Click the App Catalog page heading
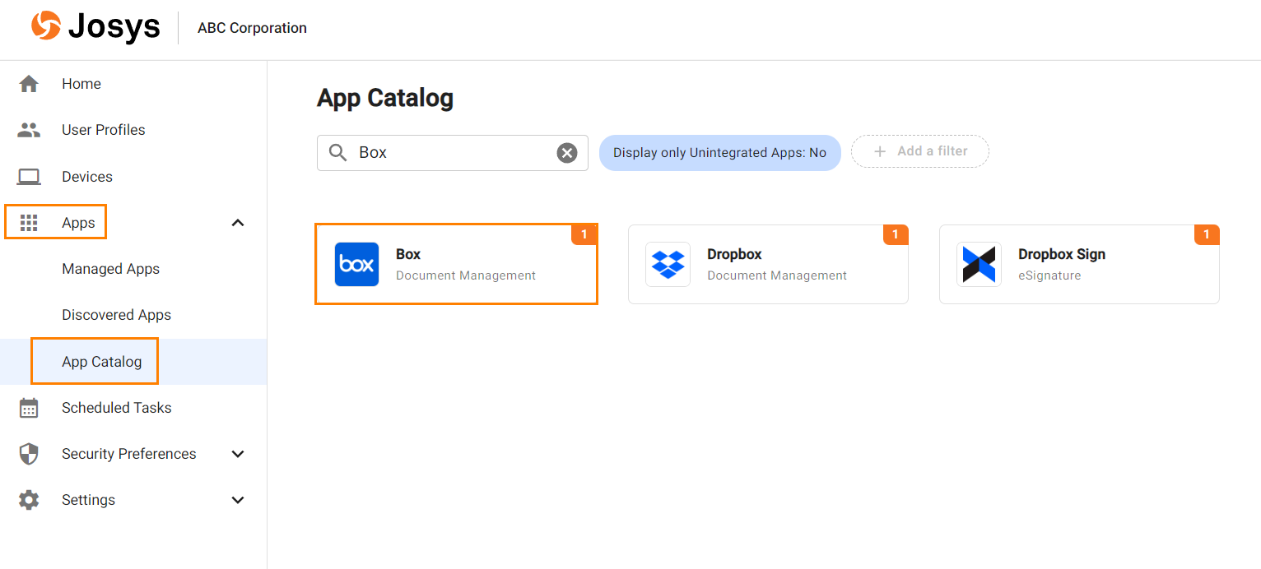 (385, 99)
